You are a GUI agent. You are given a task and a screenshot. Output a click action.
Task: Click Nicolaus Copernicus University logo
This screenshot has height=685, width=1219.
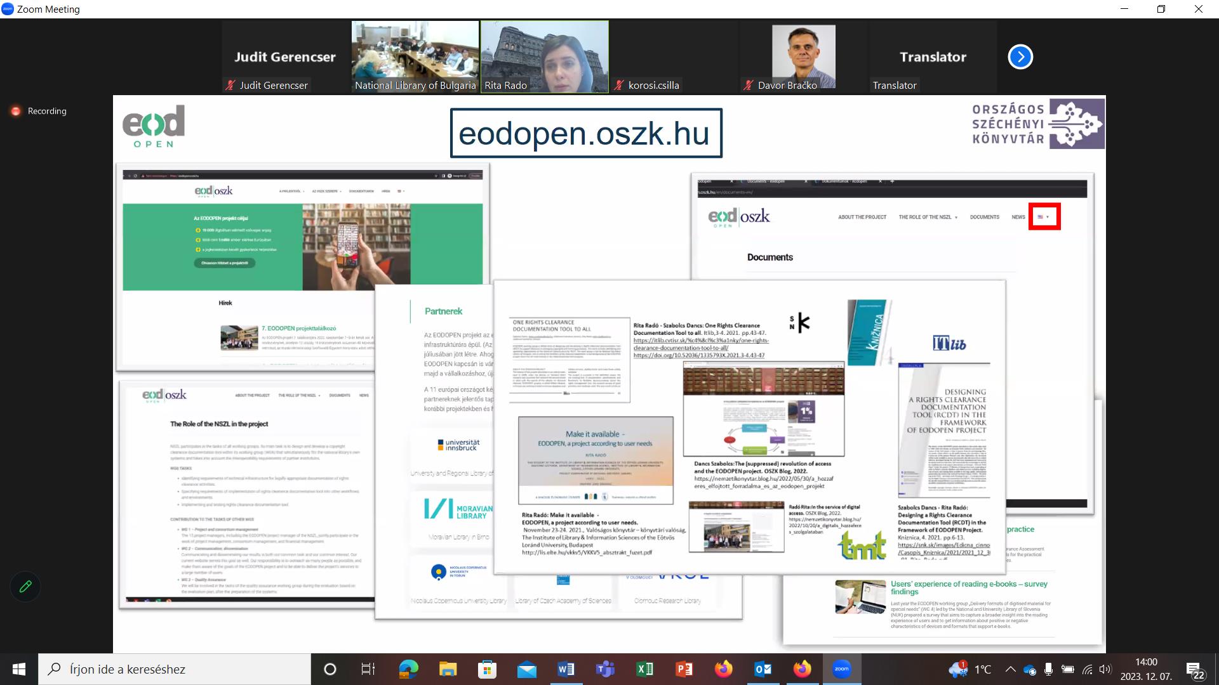[x=458, y=571]
